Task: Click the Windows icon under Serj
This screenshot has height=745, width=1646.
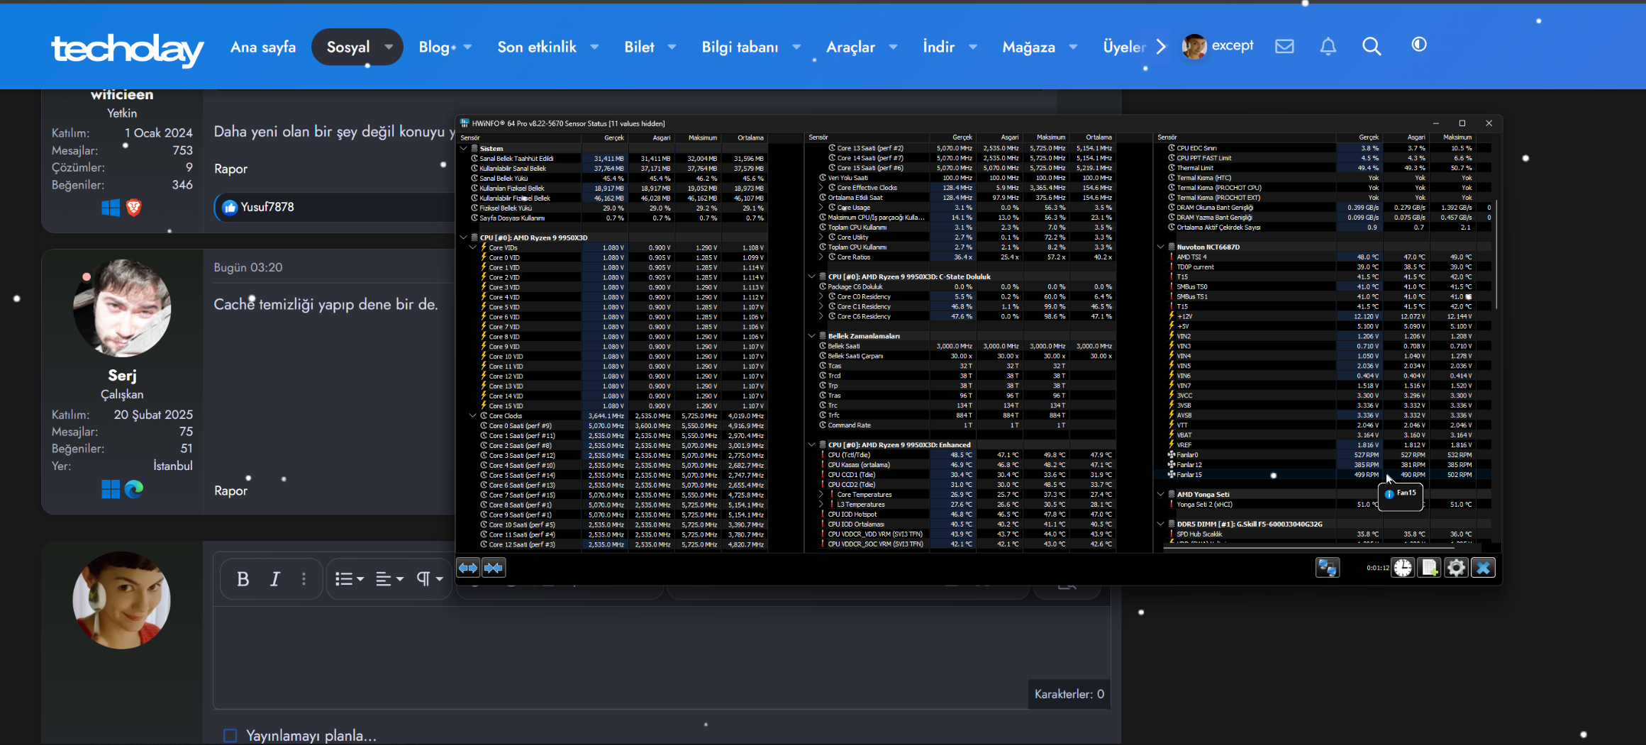Action: pos(111,489)
